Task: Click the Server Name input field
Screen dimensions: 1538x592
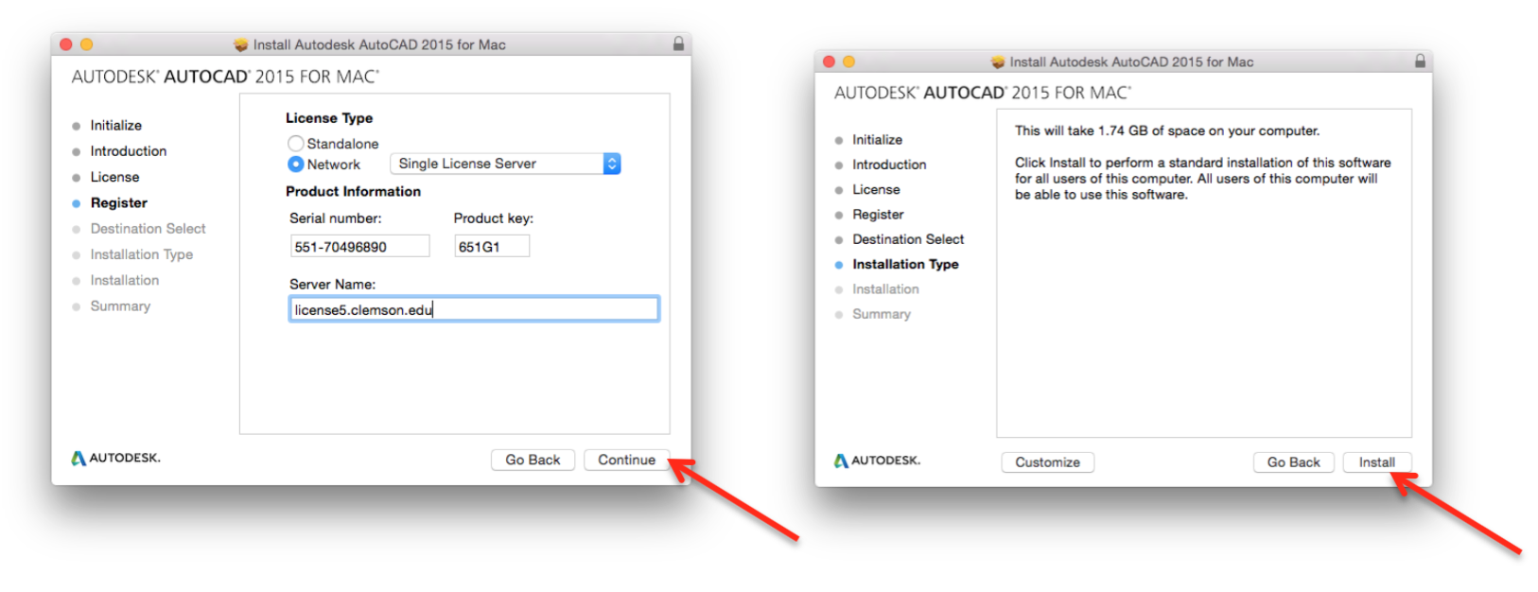Action: click(474, 309)
